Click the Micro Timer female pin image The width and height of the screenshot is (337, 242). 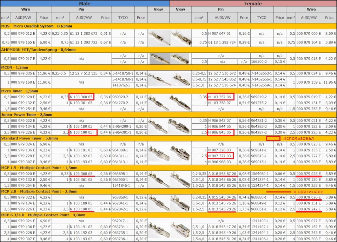pos(180,103)
